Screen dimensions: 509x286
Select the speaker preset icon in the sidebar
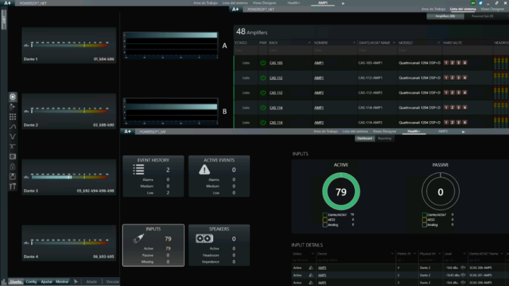(x=12, y=156)
